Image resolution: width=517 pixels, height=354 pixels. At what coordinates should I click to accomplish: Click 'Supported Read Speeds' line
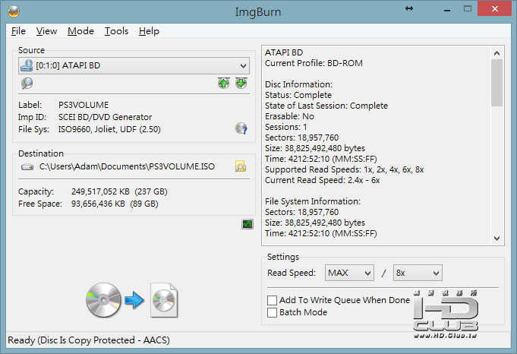[x=345, y=169]
